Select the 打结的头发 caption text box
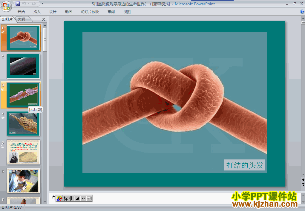The width and height of the screenshot is (305, 211). (244, 165)
